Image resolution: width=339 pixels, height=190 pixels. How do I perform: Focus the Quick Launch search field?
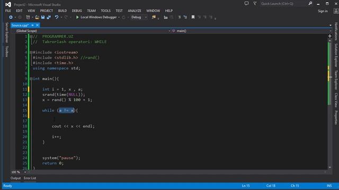pos(283,4)
